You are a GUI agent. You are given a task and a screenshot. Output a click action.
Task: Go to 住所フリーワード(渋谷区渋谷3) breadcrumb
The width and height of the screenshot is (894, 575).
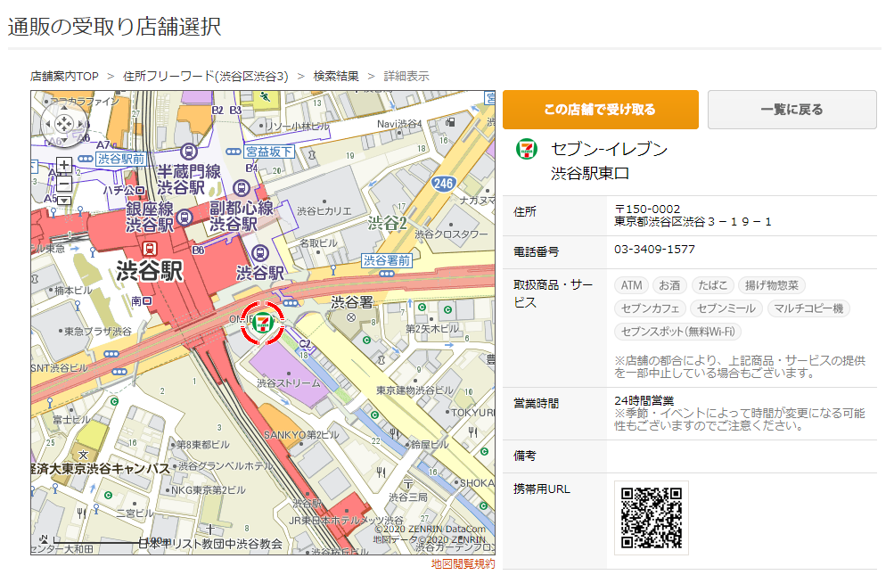[x=206, y=77]
